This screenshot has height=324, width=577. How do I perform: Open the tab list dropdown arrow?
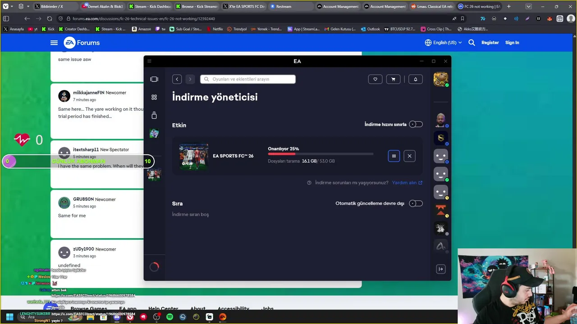point(529,7)
